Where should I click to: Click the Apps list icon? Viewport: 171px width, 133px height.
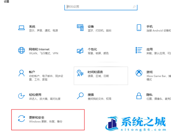pos(139,50)
